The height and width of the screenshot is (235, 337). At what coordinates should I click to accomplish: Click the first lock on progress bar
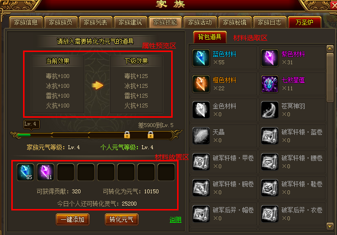point(127,135)
